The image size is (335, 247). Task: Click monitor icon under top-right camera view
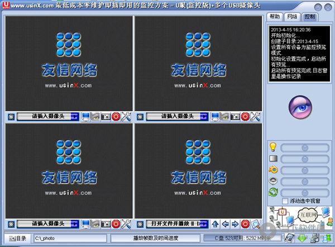click(215, 117)
